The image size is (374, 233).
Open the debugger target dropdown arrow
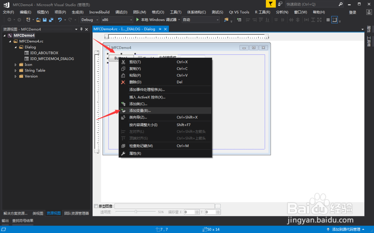pos(179,20)
